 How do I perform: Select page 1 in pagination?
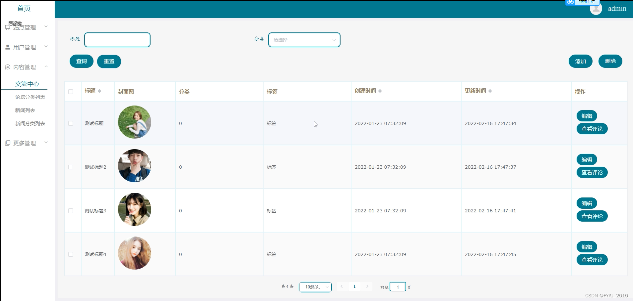click(x=354, y=286)
